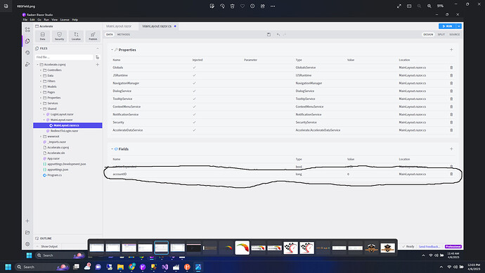
Task: Delete the Globals property row
Action: (x=451, y=68)
